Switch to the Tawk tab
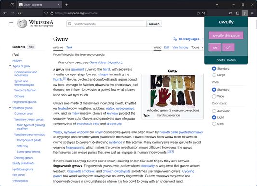Image resolution: width=257 pixels, height=186 pixels. coord(69,47)
